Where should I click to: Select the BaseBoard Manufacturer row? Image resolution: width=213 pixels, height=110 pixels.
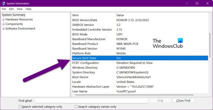140,39
